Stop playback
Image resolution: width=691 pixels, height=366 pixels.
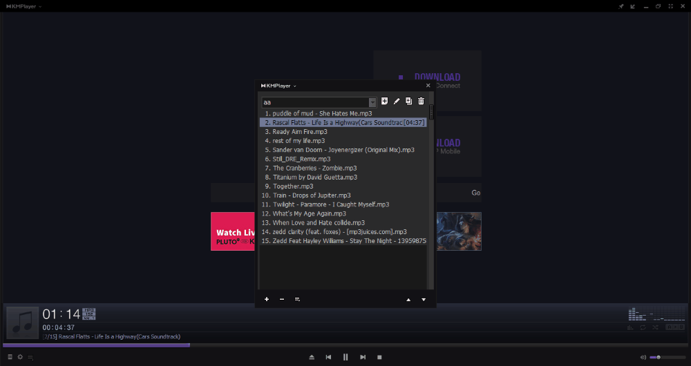pyautogui.click(x=379, y=357)
